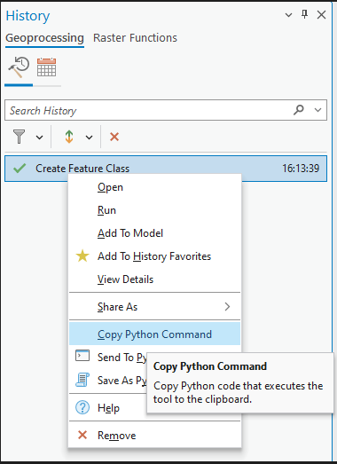Image resolution: width=337 pixels, height=464 pixels.
Task: Expand the sort options dropdown arrow
Action: click(x=89, y=137)
